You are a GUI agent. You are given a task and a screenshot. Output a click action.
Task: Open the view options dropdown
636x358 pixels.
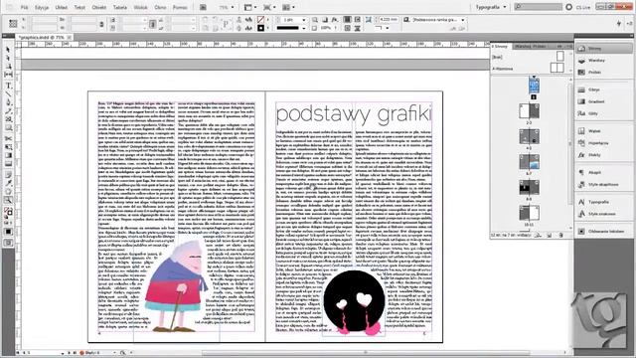click(x=249, y=7)
